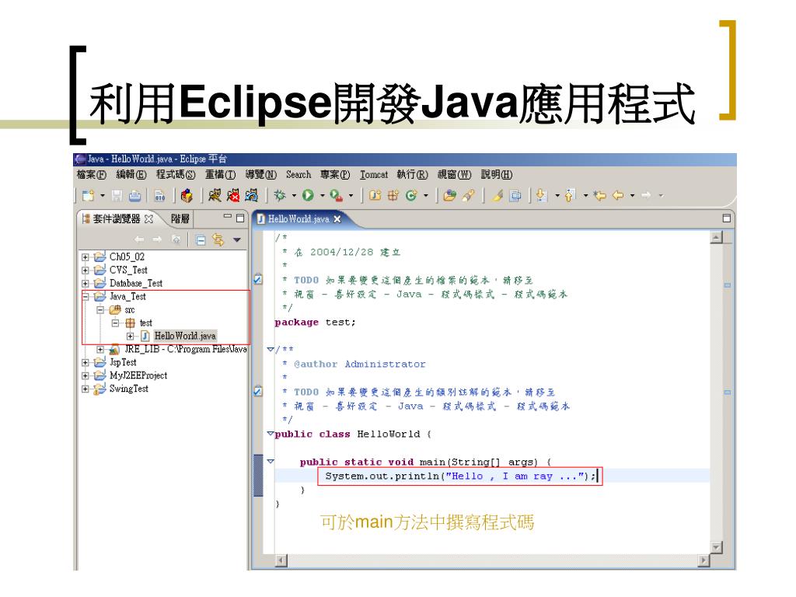Click the Next Annotation arrow icon
The height and width of the screenshot is (597, 796).
point(542,195)
